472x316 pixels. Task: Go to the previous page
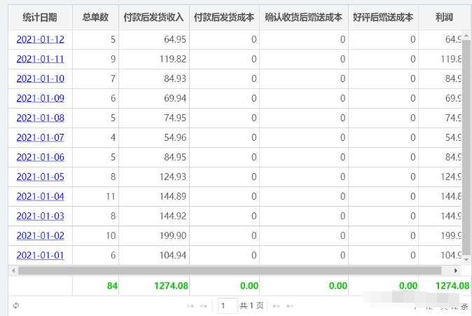click(x=204, y=305)
